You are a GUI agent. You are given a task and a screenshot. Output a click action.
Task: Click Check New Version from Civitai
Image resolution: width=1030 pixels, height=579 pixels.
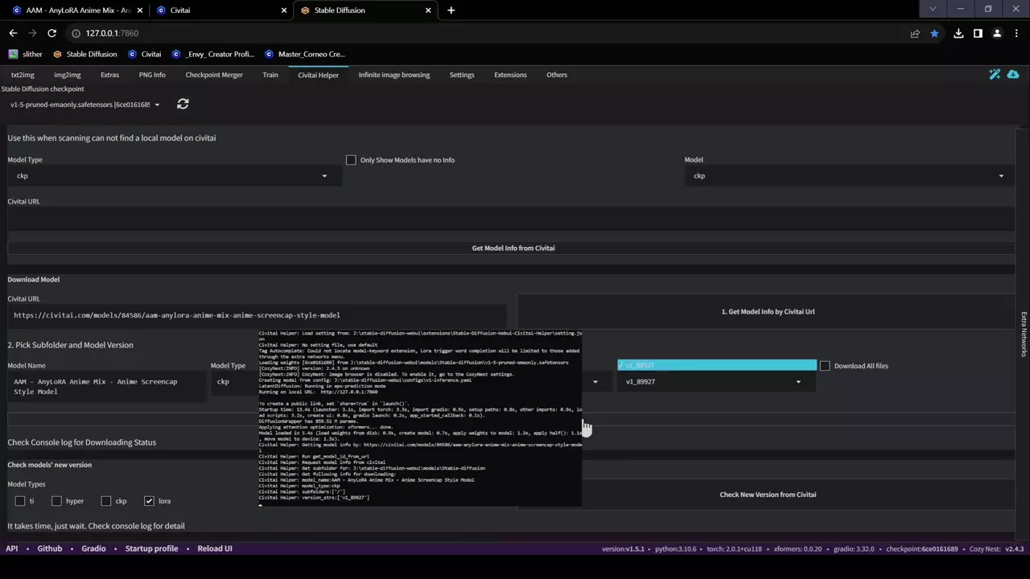(x=767, y=495)
